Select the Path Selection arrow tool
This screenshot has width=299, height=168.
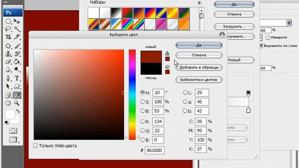tap(8, 86)
